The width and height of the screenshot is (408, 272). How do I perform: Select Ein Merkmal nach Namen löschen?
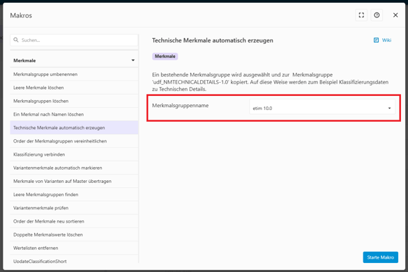pos(74,115)
